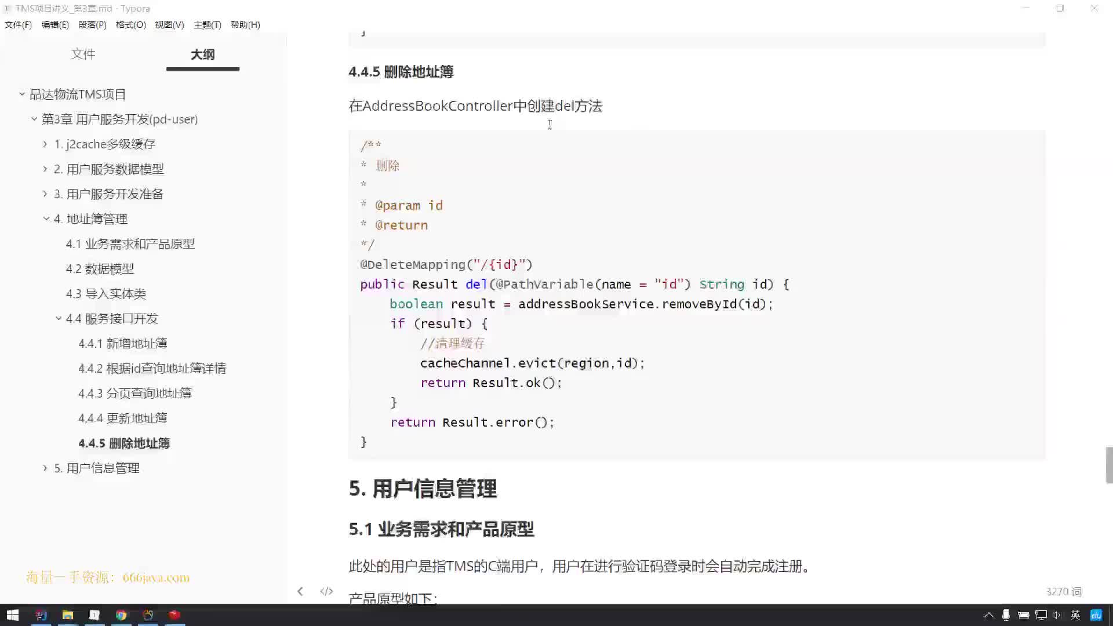Image resolution: width=1113 pixels, height=626 pixels.
Task: Select the 大纲 outline tab
Action: pos(203,54)
